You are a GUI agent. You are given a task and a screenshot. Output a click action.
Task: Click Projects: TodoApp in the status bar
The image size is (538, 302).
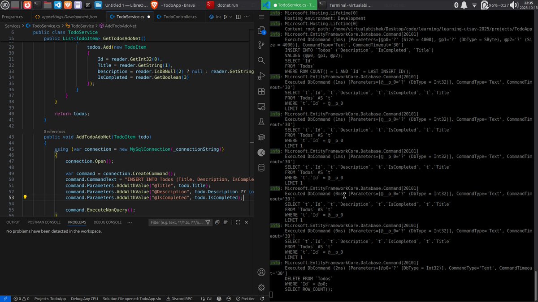50,298
